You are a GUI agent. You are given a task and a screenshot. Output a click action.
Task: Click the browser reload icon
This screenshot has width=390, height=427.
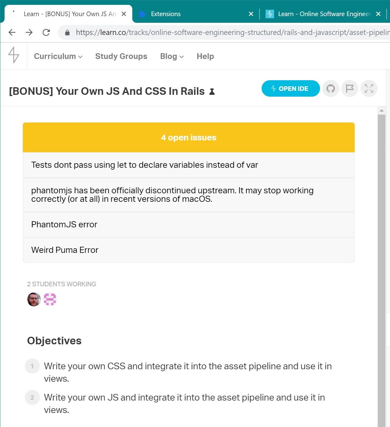46,32
